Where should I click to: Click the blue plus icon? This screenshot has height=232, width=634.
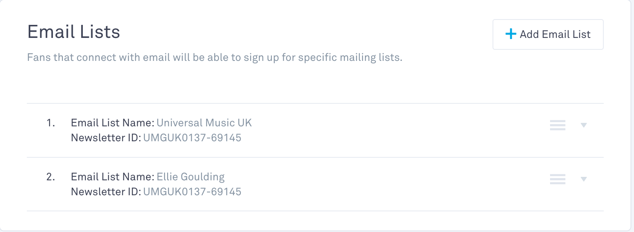click(x=511, y=34)
